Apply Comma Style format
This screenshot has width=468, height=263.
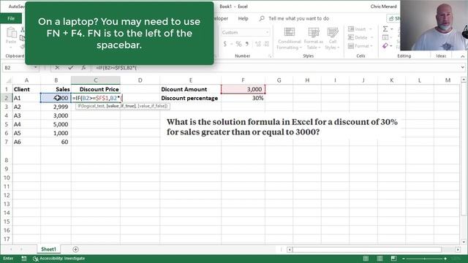point(247,44)
